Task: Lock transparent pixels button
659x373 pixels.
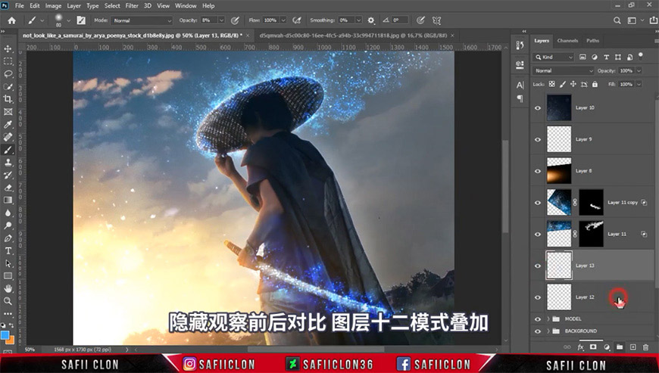Action: click(552, 84)
